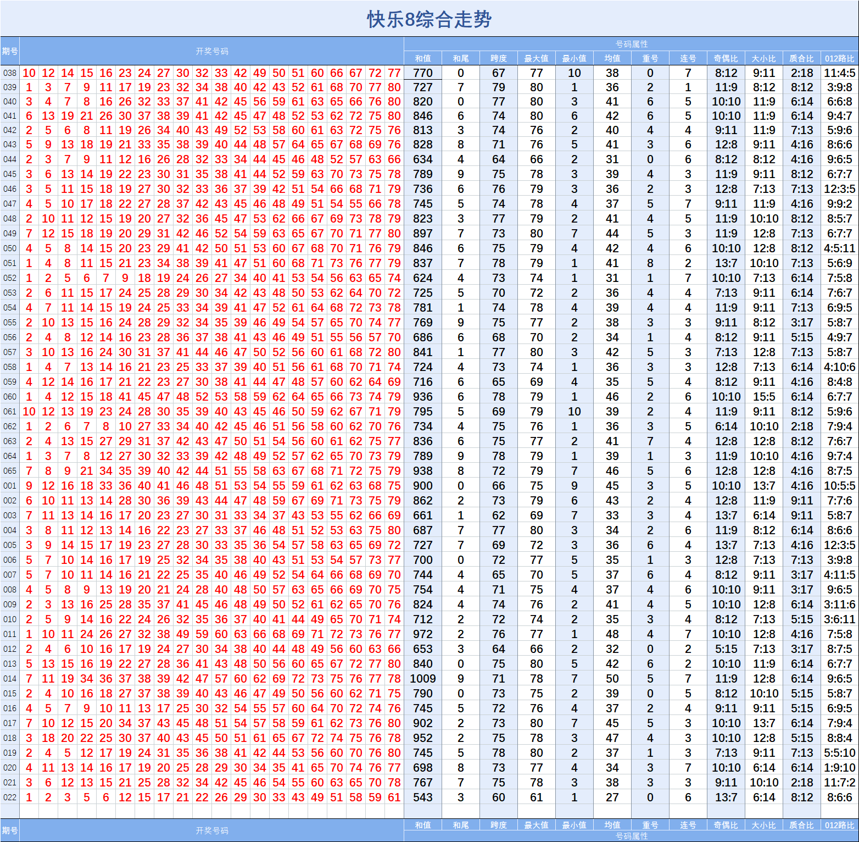Select the top 连号 column header
This screenshot has width=859, height=842.
(x=688, y=58)
